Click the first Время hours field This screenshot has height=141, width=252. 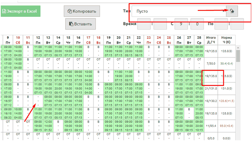point(144,24)
